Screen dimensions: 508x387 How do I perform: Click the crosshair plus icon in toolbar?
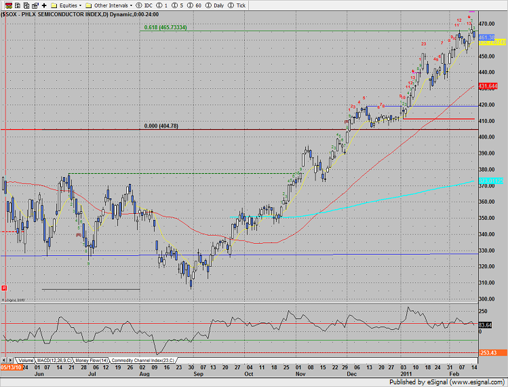point(44,5)
